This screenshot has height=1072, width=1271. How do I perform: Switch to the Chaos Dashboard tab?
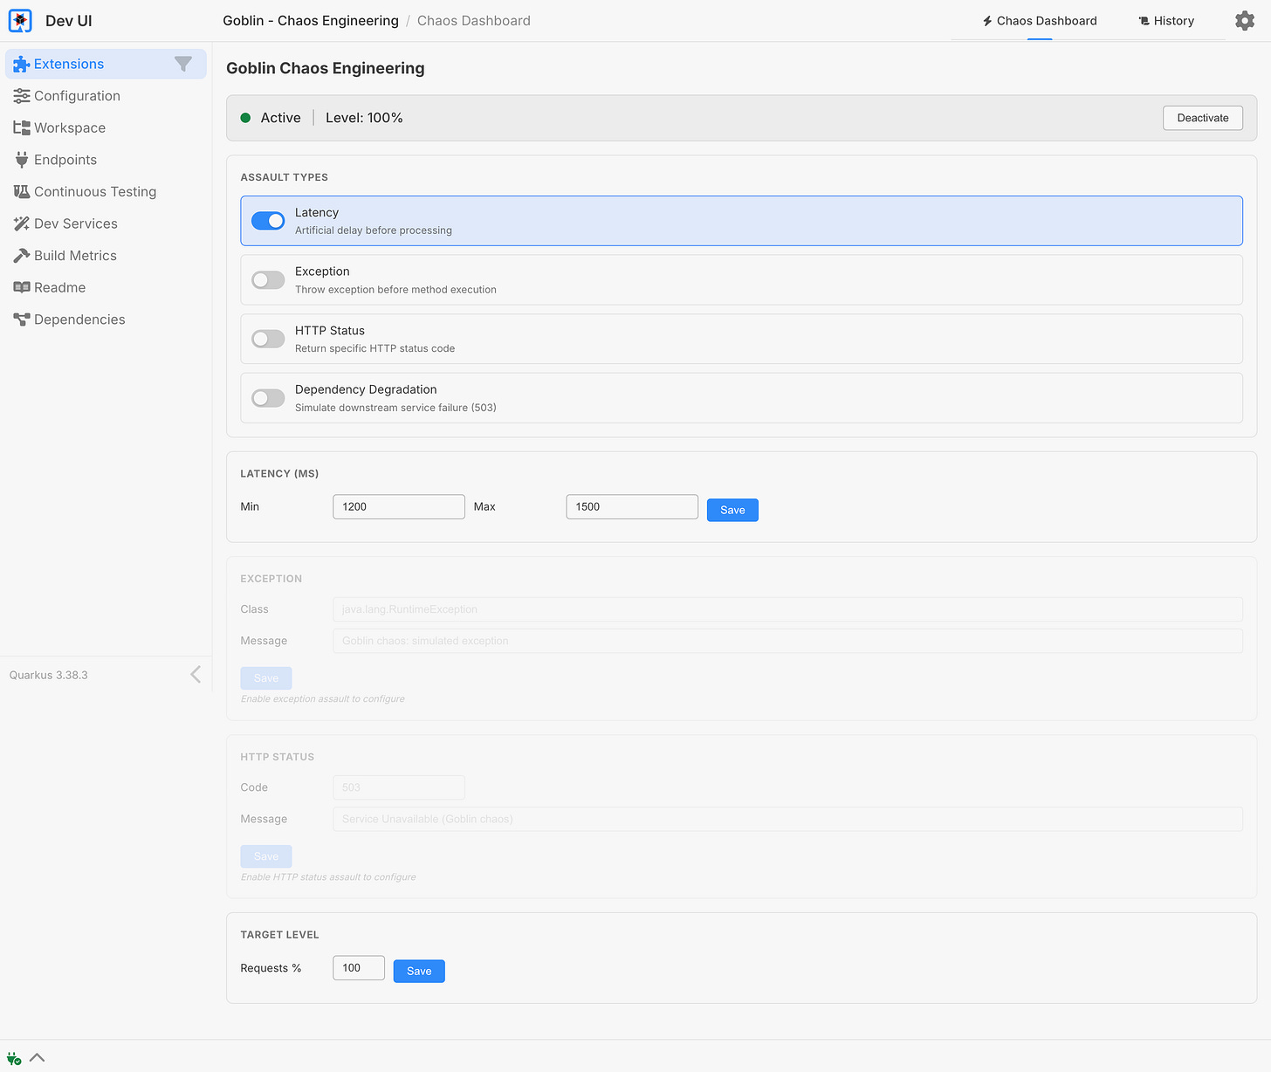[x=1040, y=21]
